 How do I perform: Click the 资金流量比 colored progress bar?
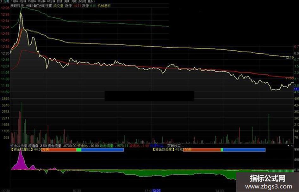(82, 150)
